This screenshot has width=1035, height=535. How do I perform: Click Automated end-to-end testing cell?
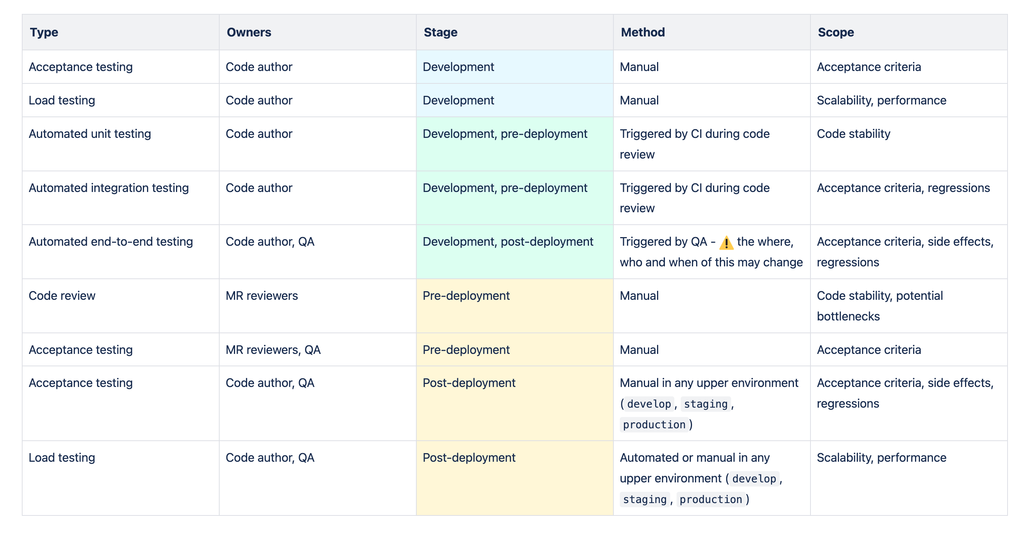point(111,242)
